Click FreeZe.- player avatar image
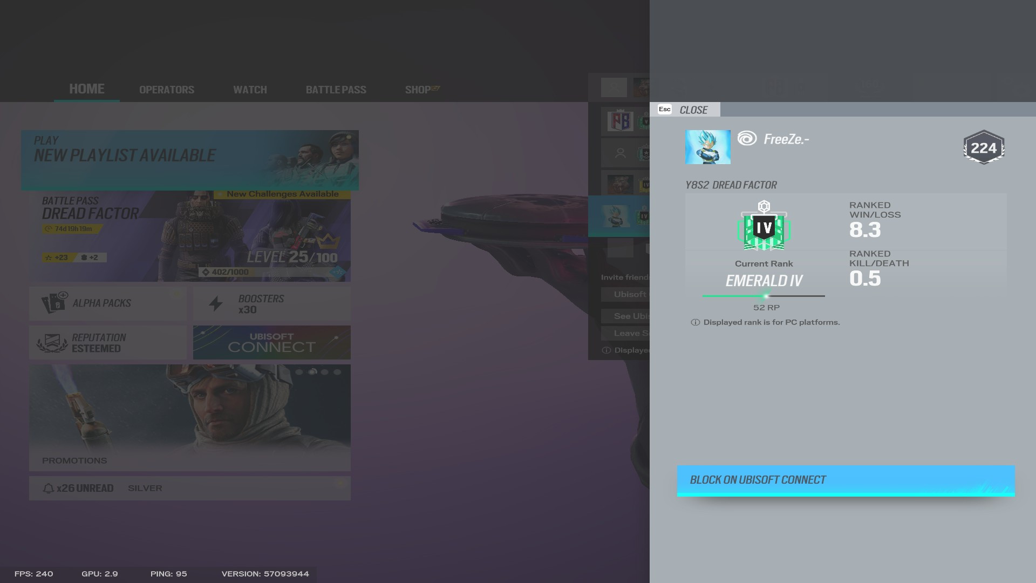1036x583 pixels. [707, 147]
